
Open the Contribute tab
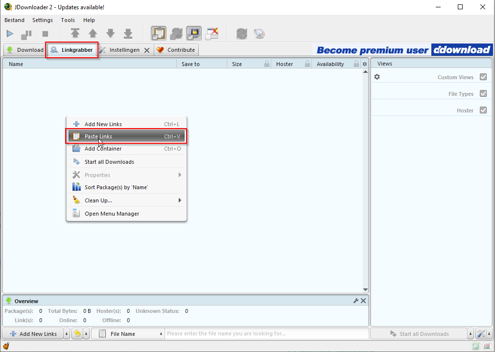(x=176, y=50)
